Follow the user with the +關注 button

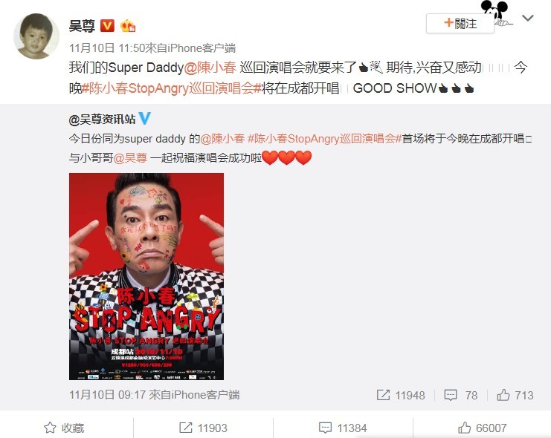pos(460,24)
